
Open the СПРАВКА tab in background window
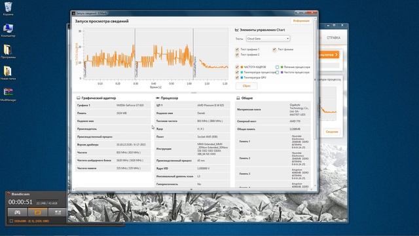click(x=333, y=38)
